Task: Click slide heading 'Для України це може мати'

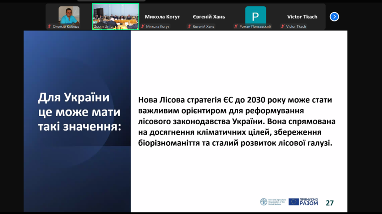Action: pos(79,105)
